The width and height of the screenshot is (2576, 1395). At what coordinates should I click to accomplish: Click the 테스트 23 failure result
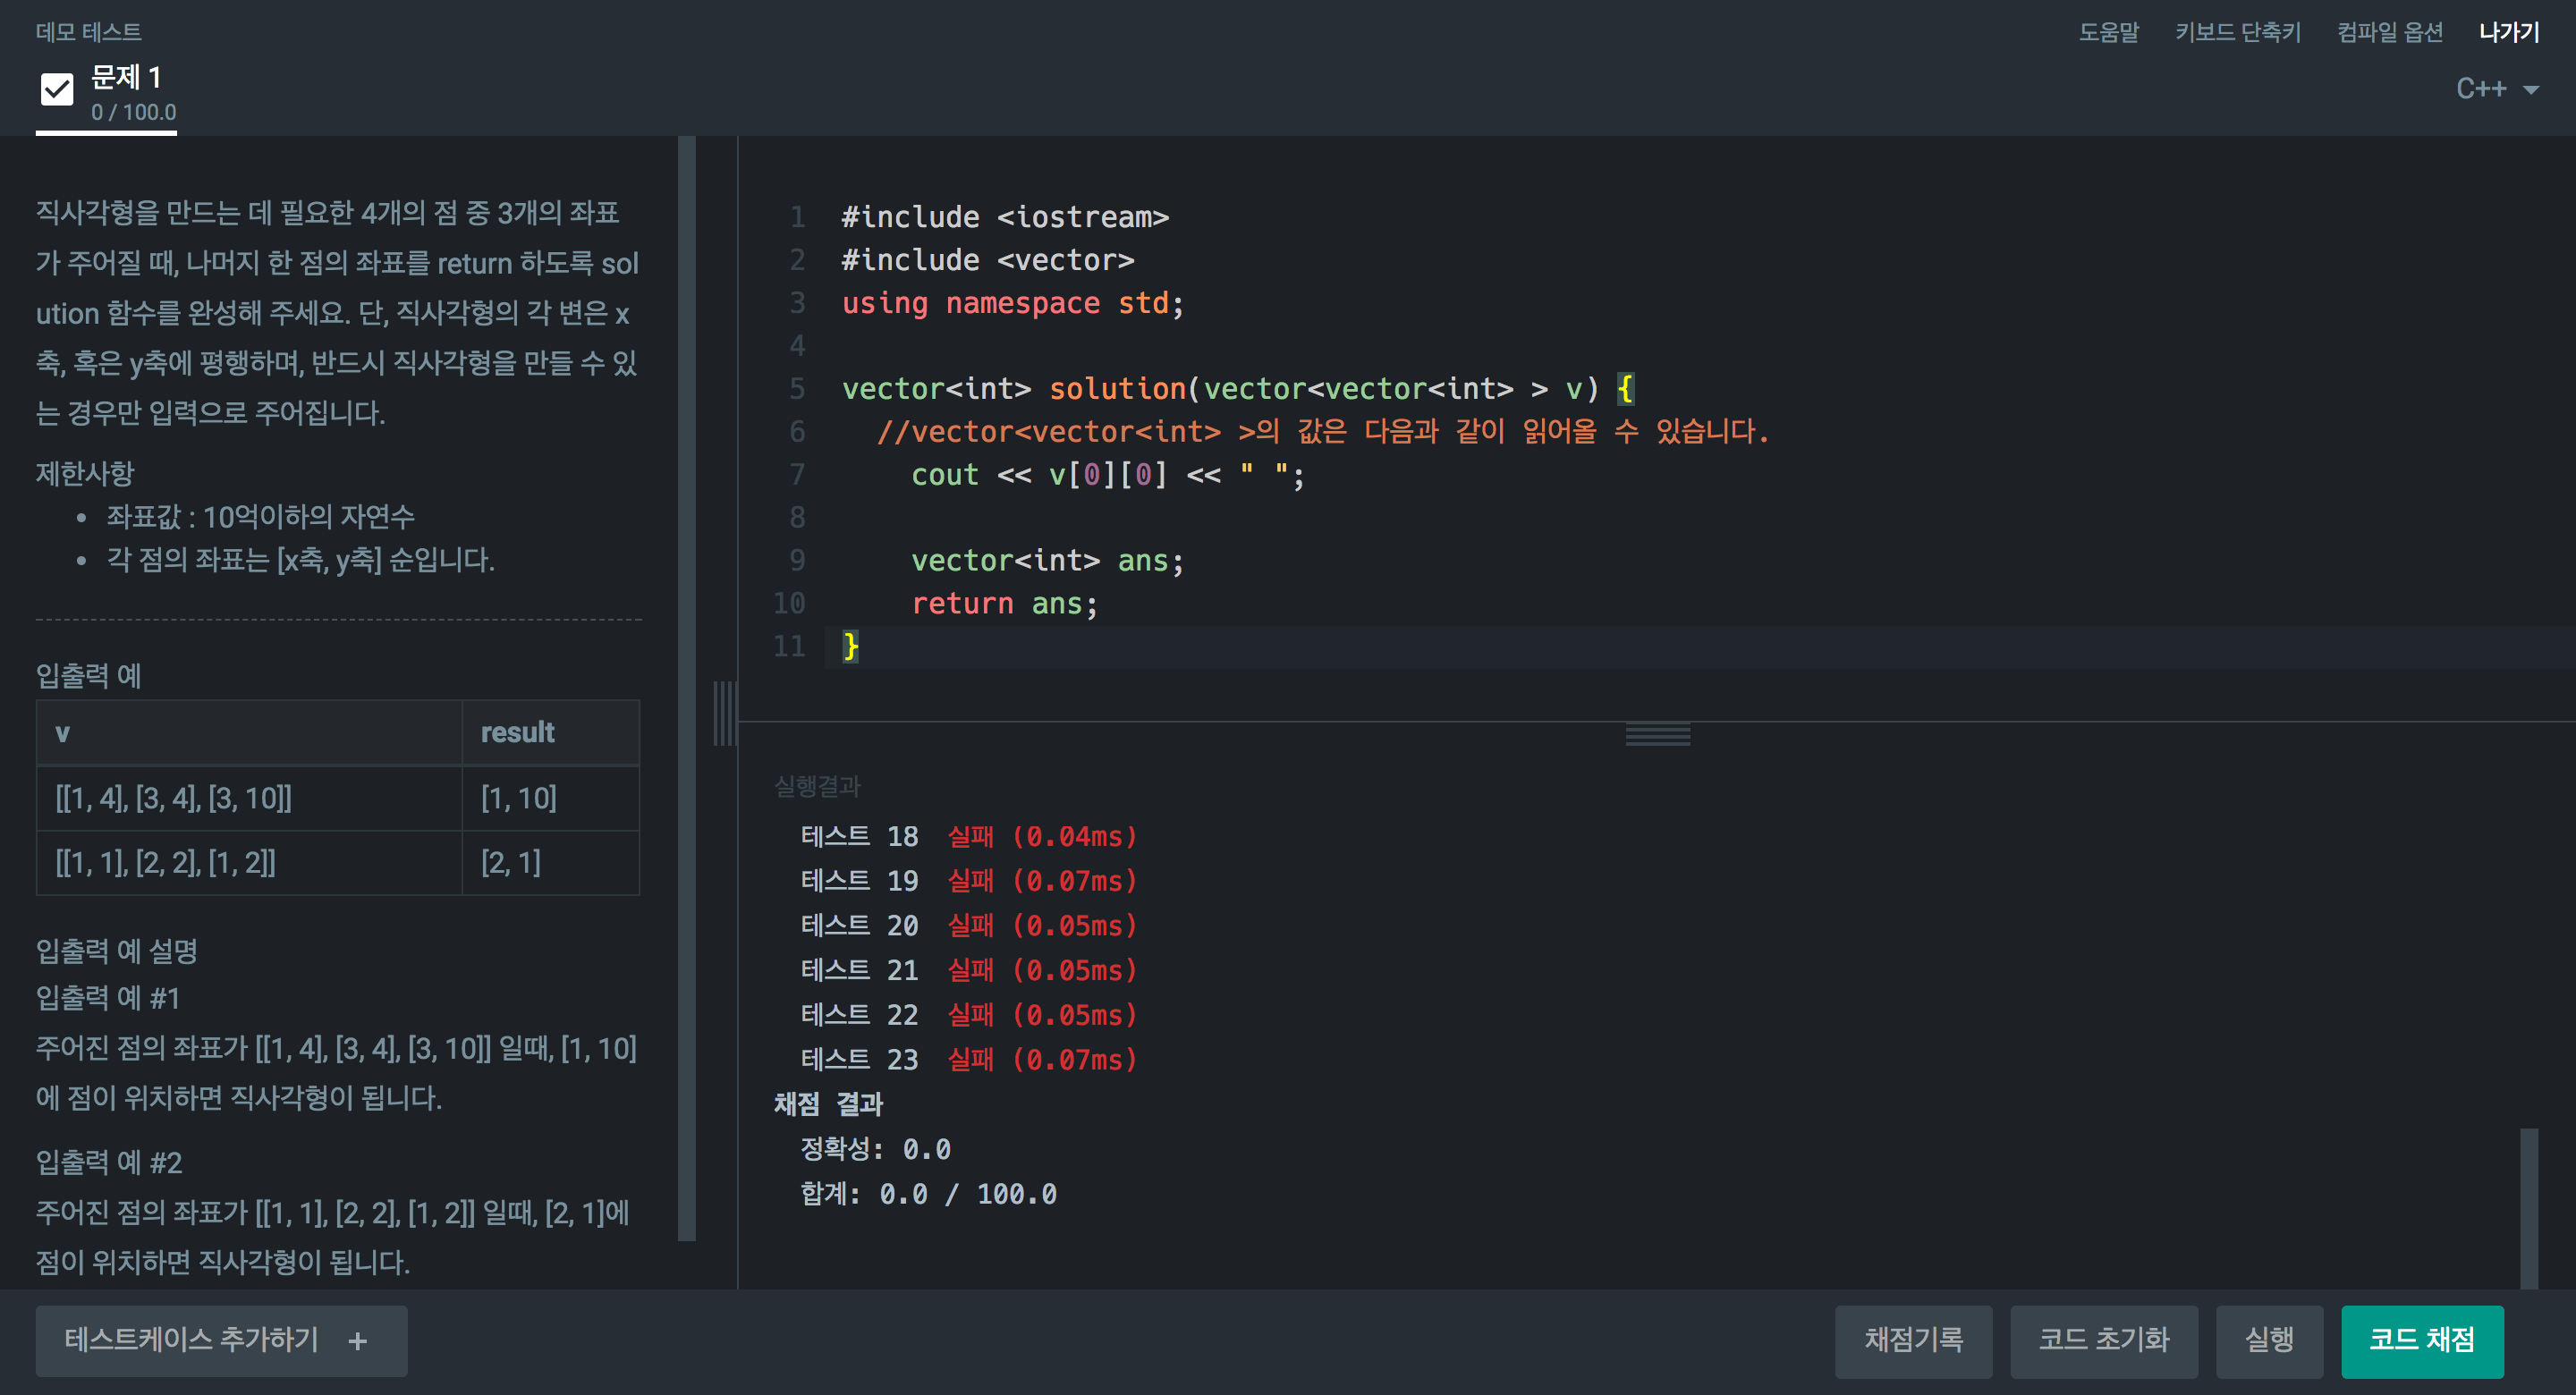tap(969, 1059)
